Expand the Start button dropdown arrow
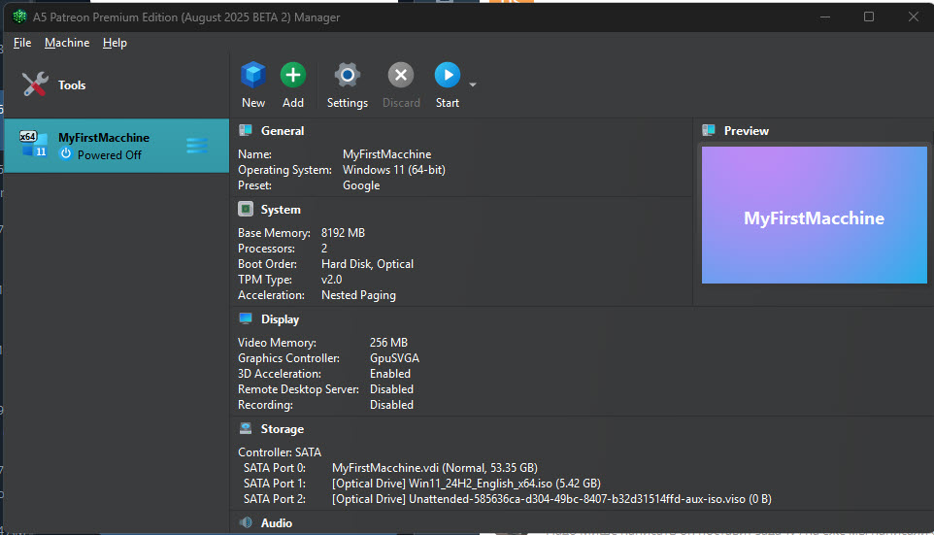 pyautogui.click(x=473, y=85)
